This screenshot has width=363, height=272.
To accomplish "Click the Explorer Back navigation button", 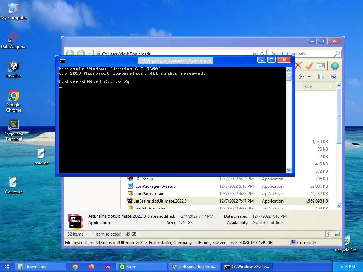I will [x=70, y=53].
